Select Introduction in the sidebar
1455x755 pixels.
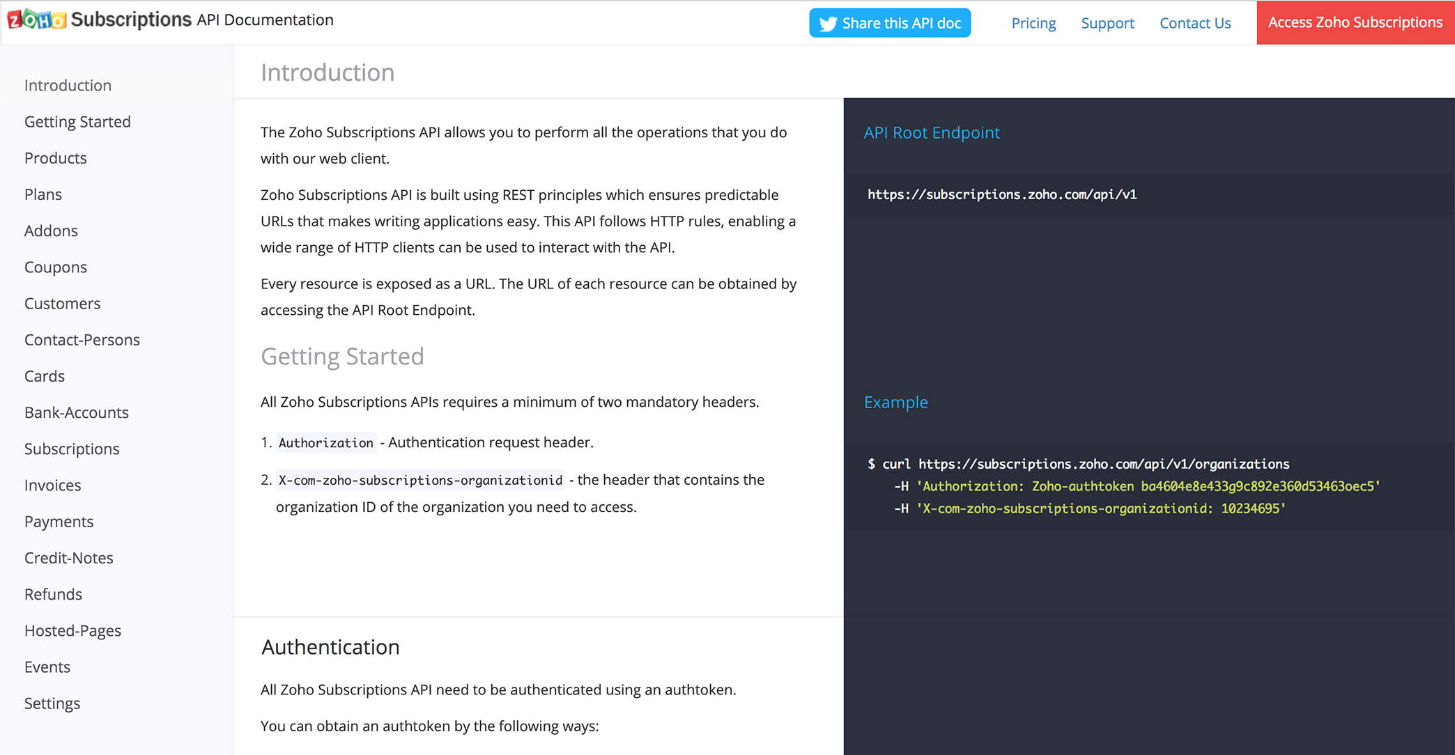(68, 85)
